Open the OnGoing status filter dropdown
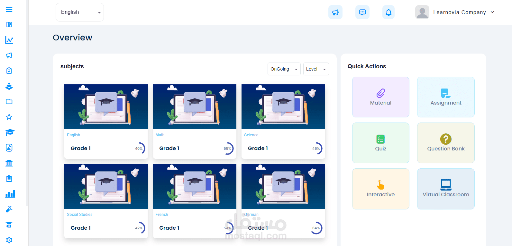 tap(284, 69)
